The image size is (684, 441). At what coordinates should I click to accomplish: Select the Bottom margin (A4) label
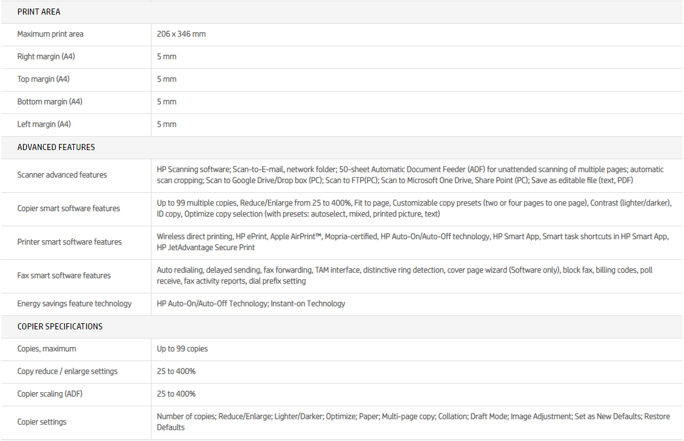click(x=49, y=102)
